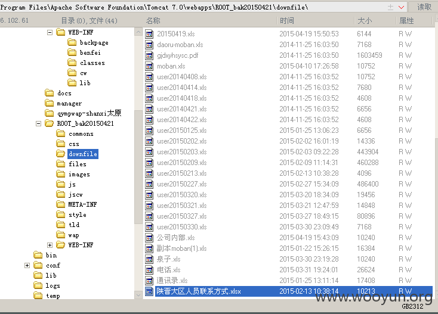Viewport: 438px width, 314px height.
Task: Select the files folder icon
Action: (x=61, y=164)
